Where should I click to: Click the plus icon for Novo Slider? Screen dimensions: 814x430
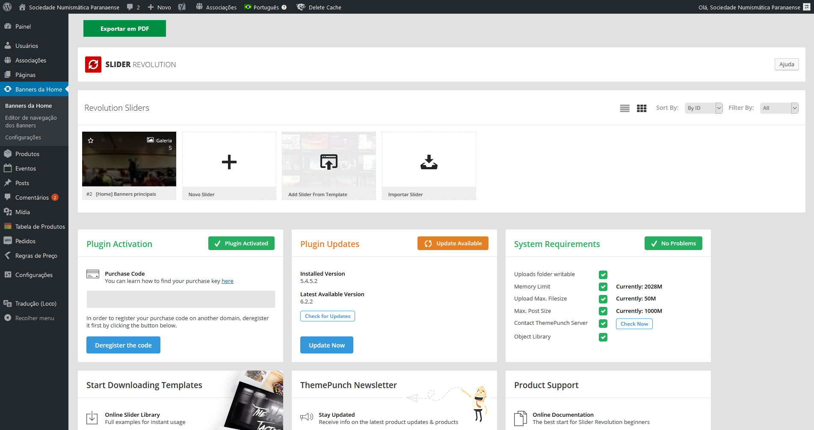pos(229,162)
